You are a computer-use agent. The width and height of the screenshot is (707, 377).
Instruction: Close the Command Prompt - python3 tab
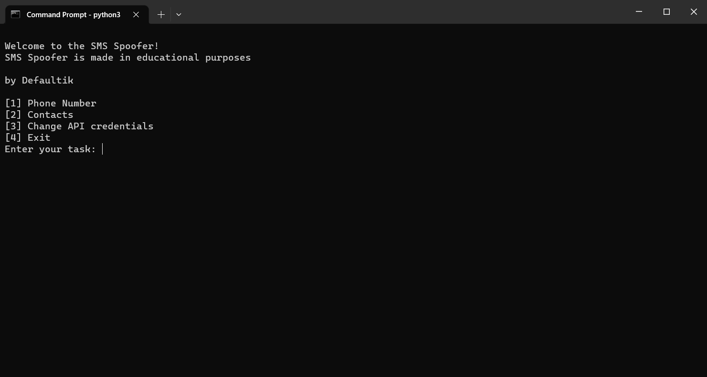[136, 14]
